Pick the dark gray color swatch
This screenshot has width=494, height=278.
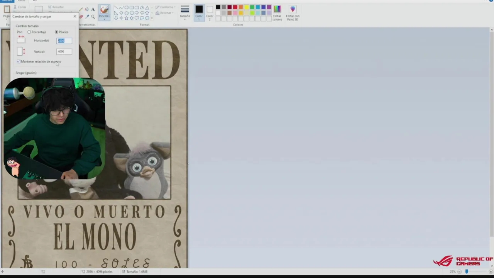[223, 7]
